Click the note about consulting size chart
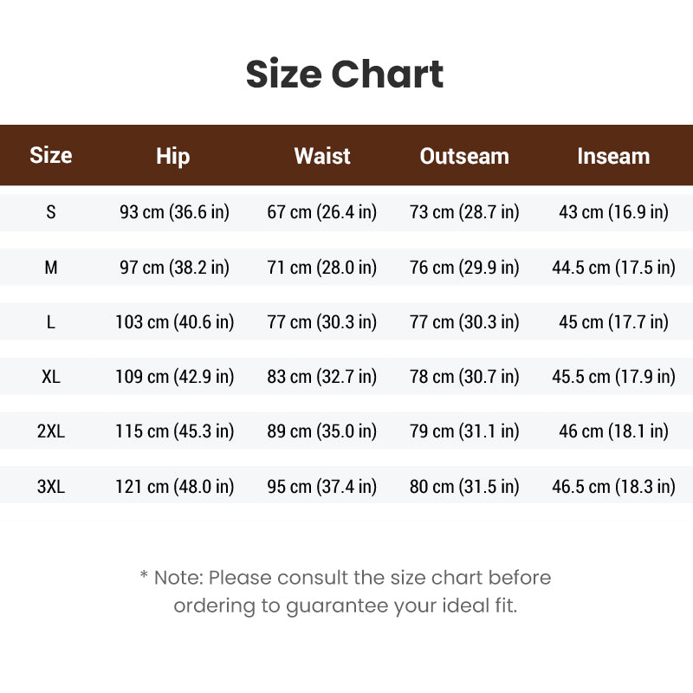 346,592
